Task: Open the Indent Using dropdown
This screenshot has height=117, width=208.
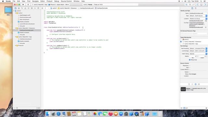Action: 198,54
